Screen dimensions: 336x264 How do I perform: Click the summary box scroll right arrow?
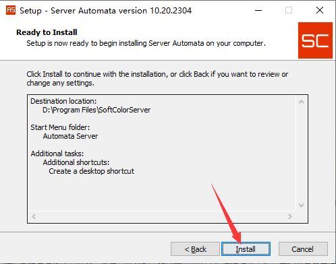click(289, 216)
